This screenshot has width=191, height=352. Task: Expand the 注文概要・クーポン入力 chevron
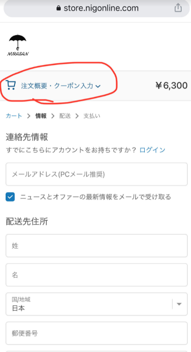(98, 86)
